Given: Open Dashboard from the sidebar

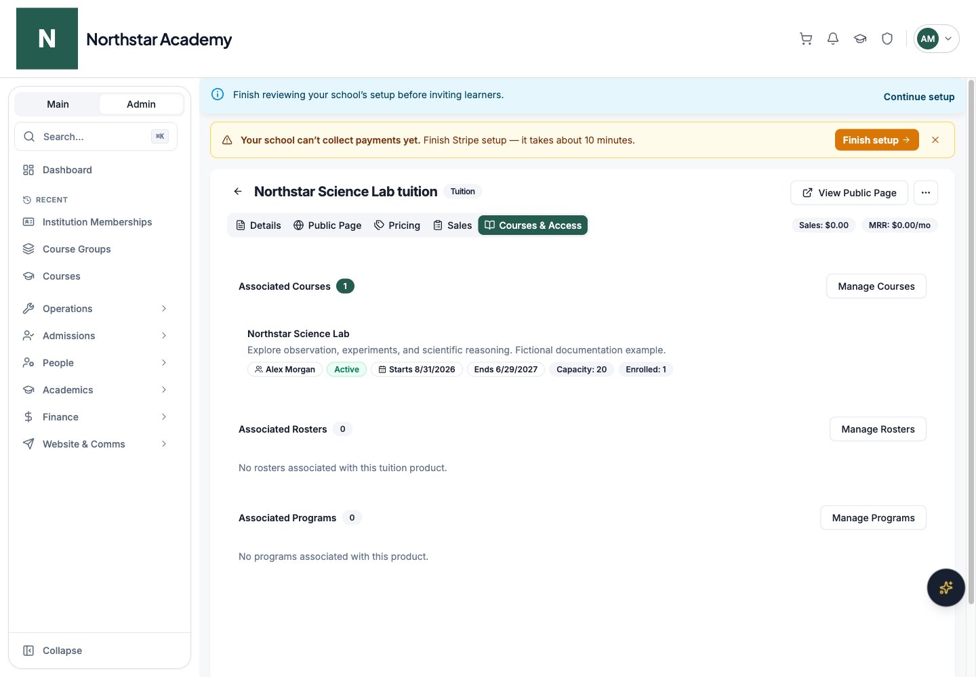Looking at the screenshot, I should (x=67, y=170).
